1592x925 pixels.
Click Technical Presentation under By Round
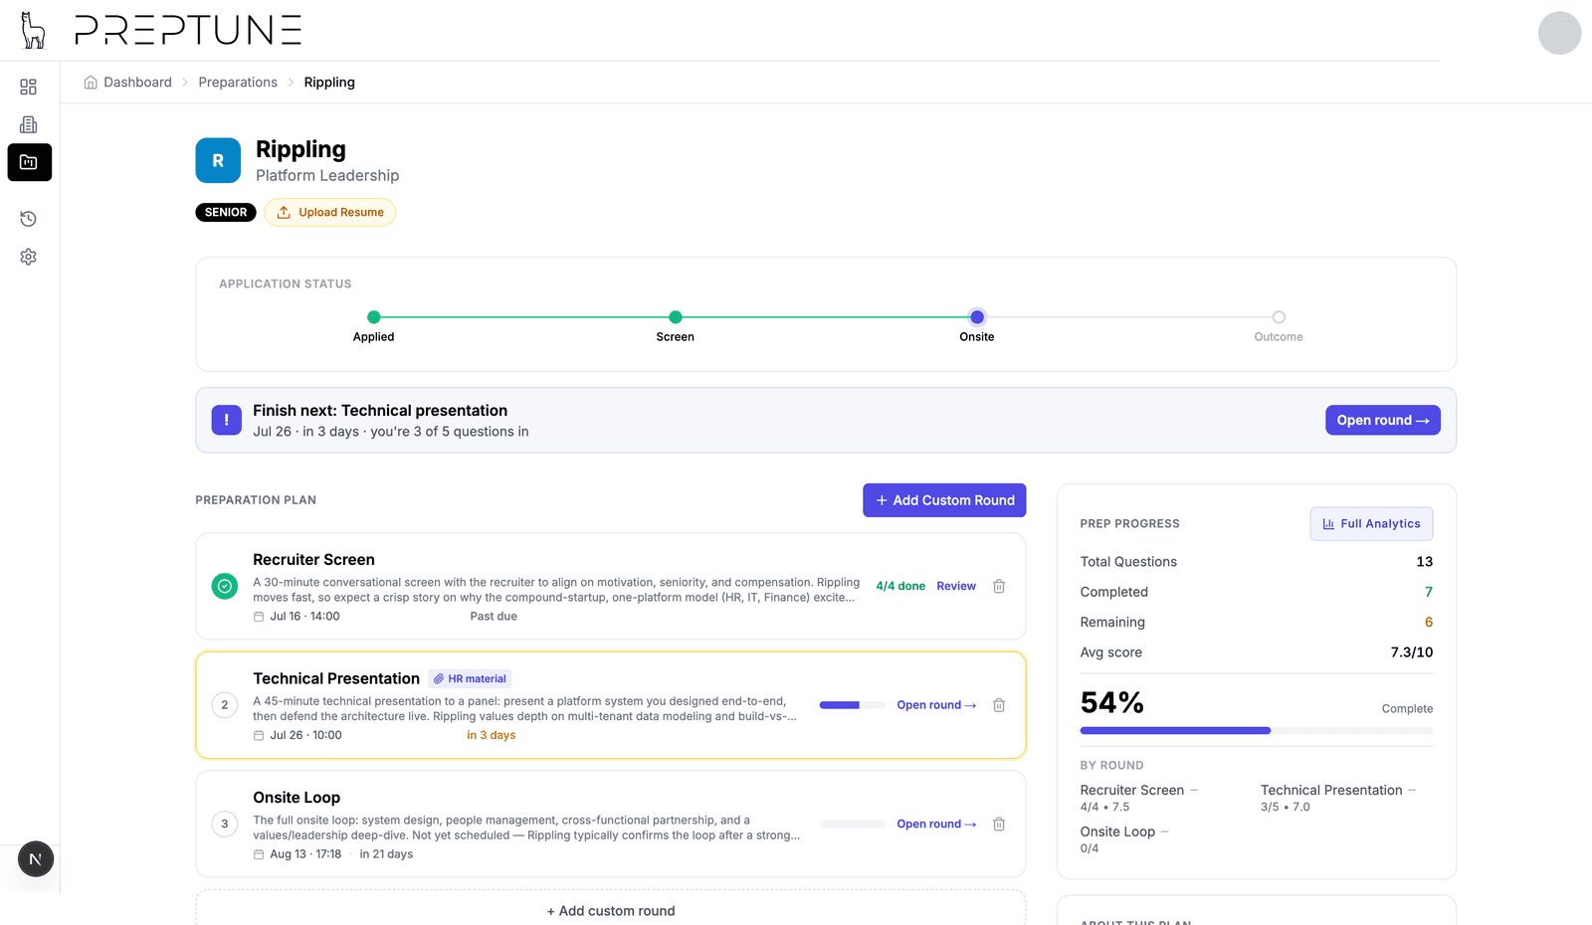coord(1331,790)
